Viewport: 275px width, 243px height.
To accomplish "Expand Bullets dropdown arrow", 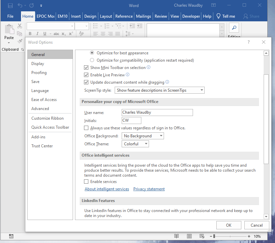I will pyautogui.click(x=101, y=26).
